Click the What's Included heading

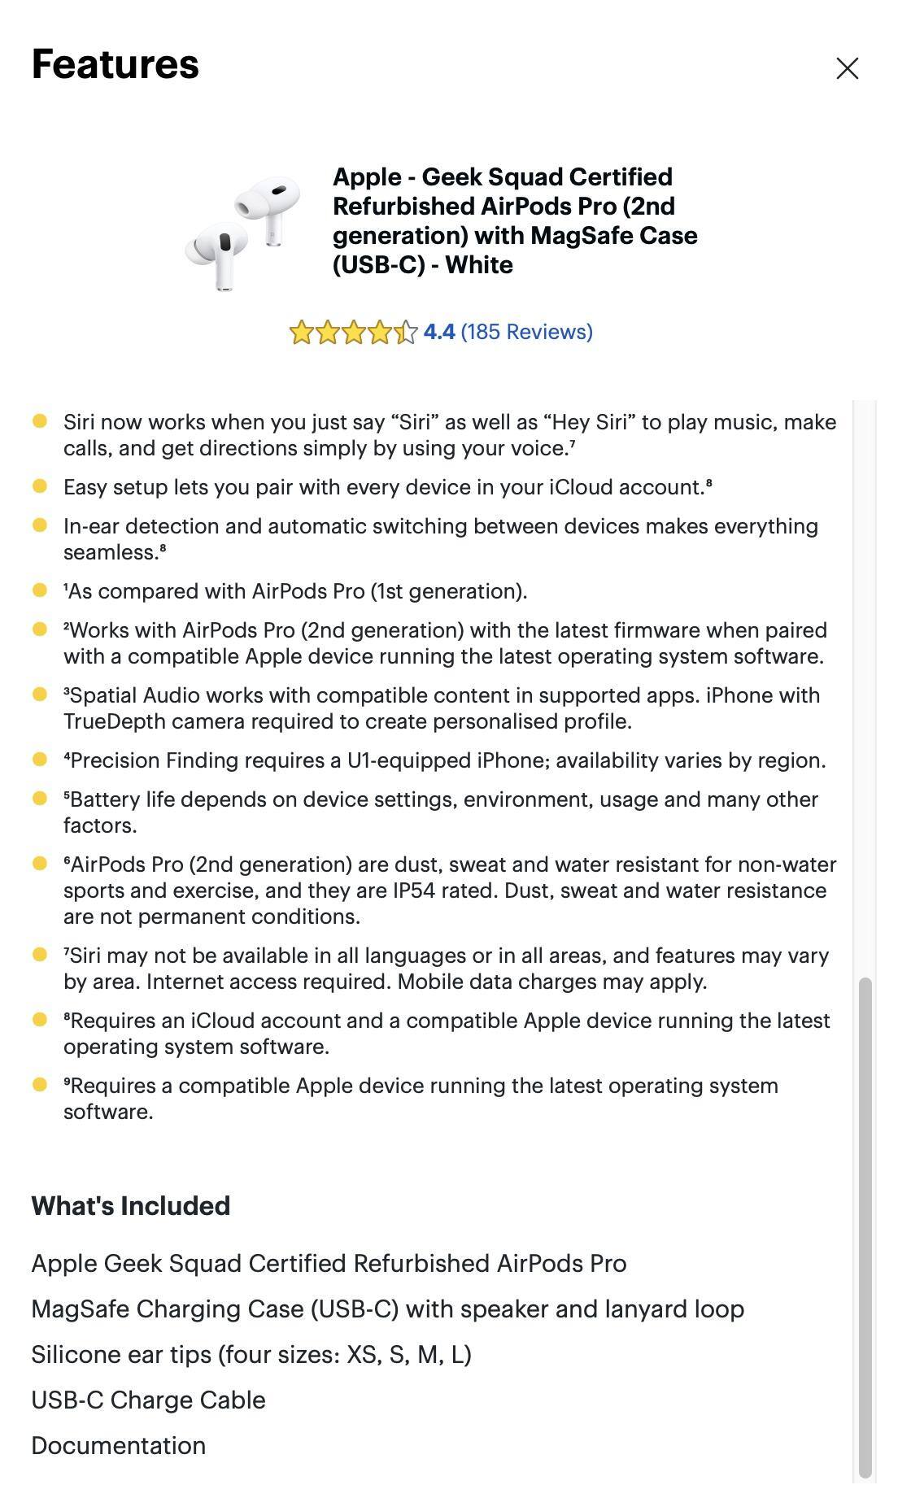point(130,1206)
